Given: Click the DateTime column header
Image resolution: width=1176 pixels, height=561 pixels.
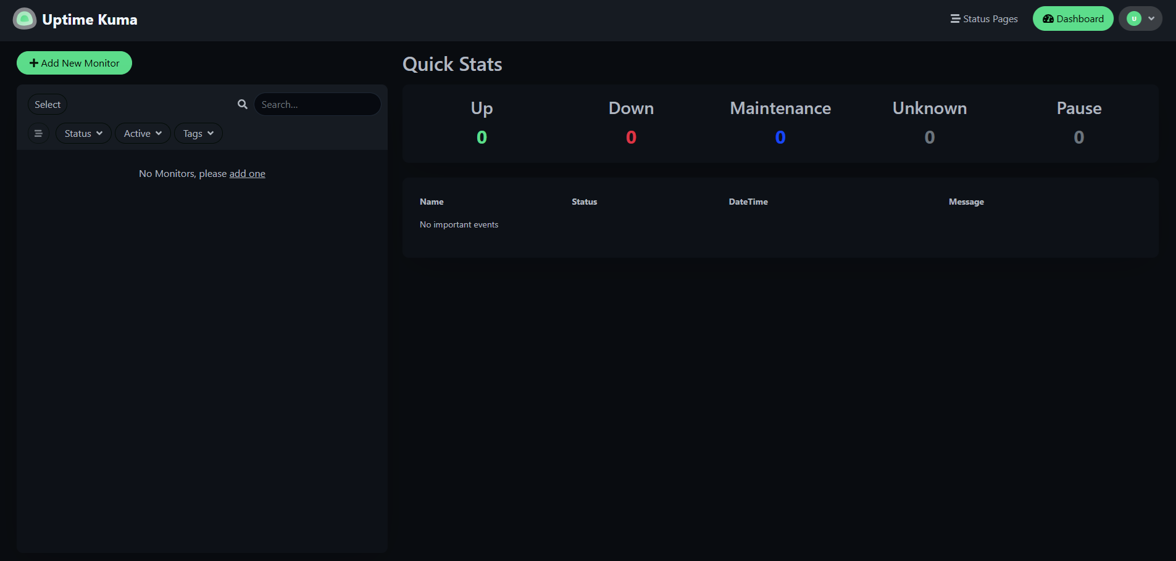Looking at the screenshot, I should click(748, 202).
